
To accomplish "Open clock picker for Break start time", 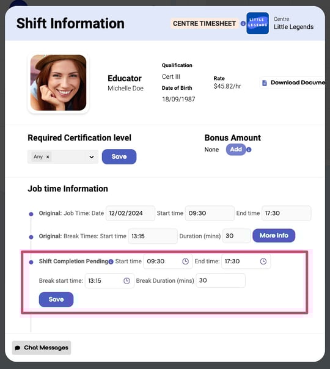I will coord(127,280).
